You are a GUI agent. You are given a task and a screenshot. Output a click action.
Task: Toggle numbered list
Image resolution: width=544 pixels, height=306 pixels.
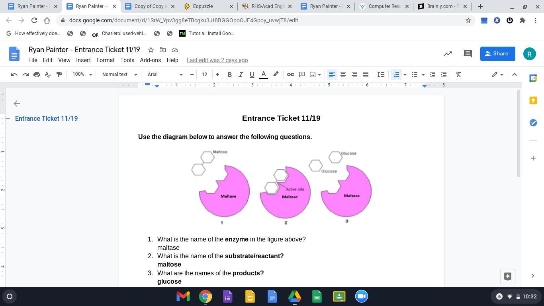(396, 75)
